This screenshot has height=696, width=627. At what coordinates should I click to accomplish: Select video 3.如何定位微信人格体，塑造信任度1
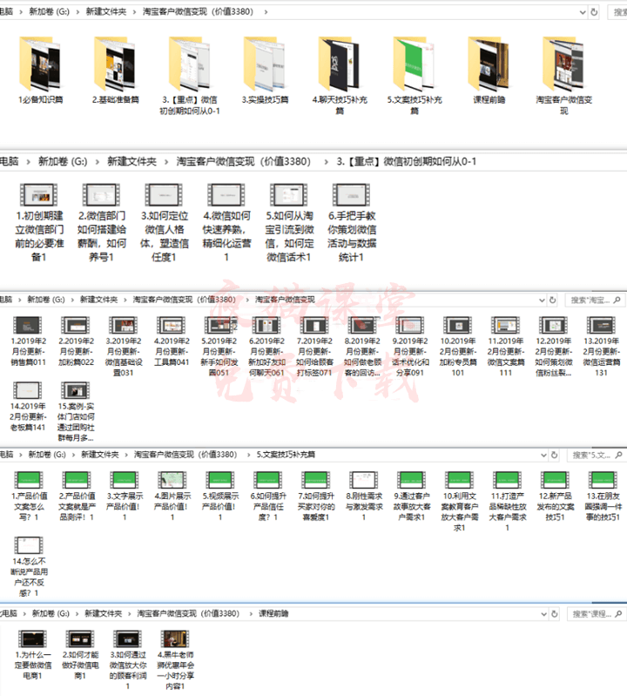[x=165, y=223]
